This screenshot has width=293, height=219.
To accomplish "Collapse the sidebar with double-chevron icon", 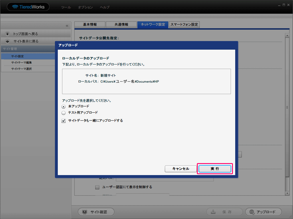I will [67, 26].
